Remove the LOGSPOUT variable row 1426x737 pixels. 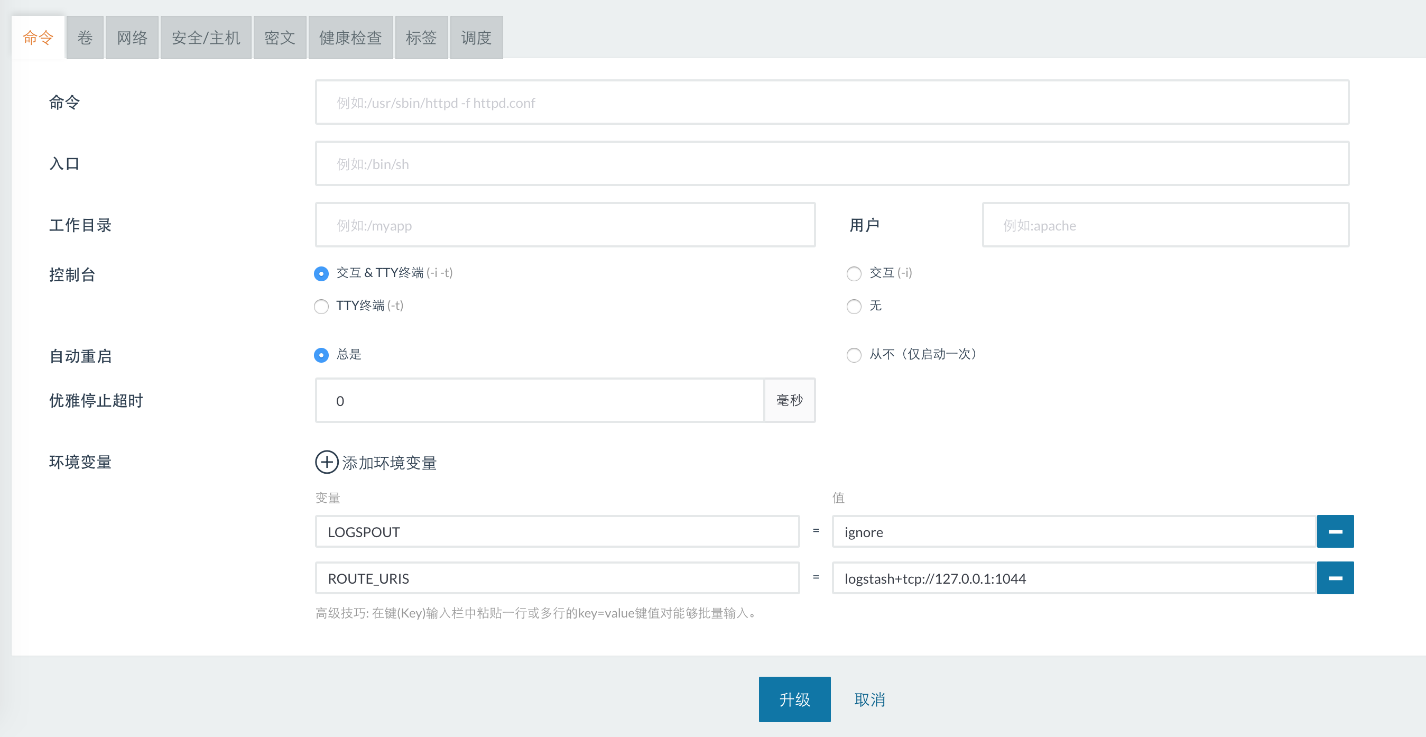(1335, 531)
